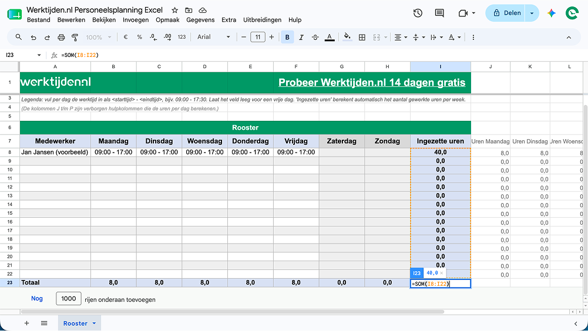This screenshot has width=588, height=331.
Task: Collapse the menus with the chevron
Action: coord(569,37)
